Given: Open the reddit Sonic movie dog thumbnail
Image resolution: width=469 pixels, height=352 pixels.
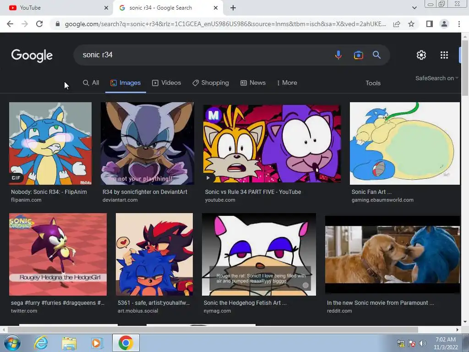Looking at the screenshot, I should click(393, 254).
